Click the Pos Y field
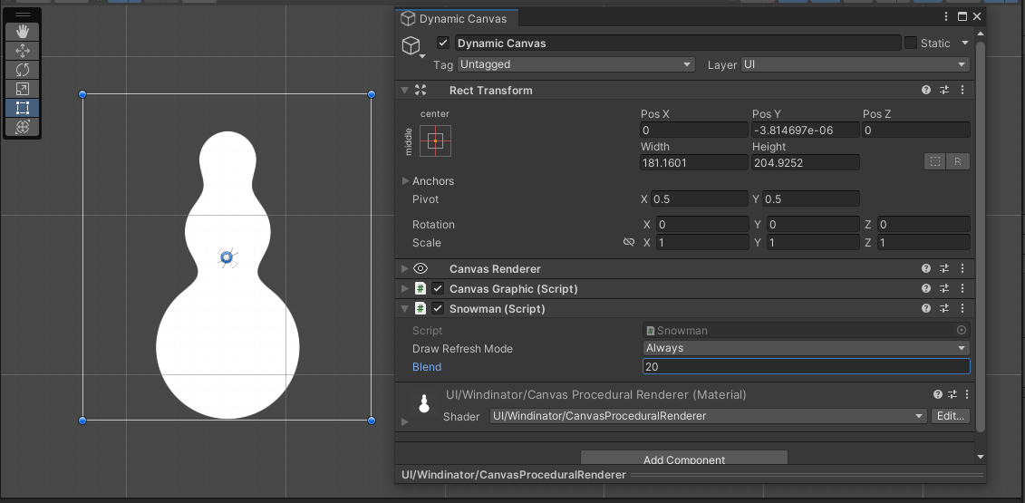The width and height of the screenshot is (1025, 503). click(806, 131)
